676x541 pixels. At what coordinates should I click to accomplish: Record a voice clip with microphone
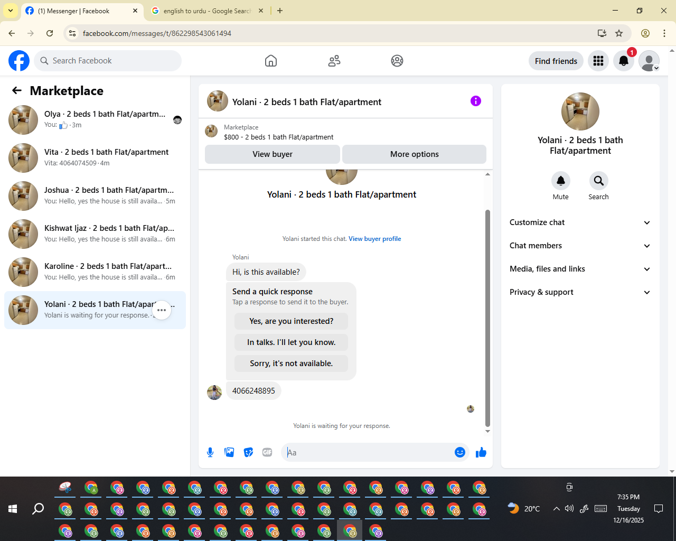coord(210,452)
